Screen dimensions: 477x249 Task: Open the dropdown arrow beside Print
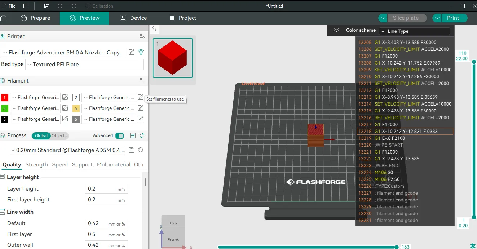click(437, 18)
